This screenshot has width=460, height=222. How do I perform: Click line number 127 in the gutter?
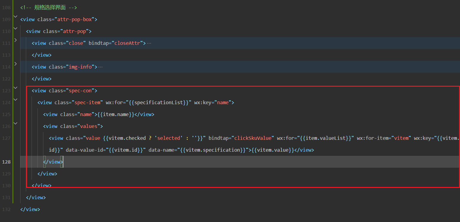[x=6, y=138]
